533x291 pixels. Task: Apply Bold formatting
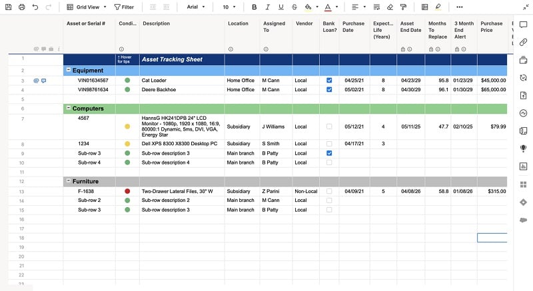click(254, 7)
